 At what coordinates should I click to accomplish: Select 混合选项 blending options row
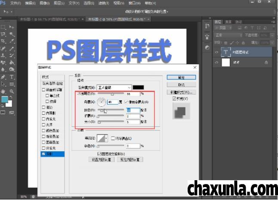pyautogui.click(x=53, y=83)
